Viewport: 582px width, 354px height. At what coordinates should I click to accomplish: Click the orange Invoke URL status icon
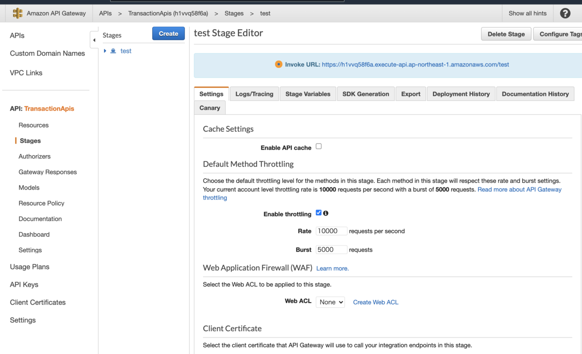click(x=278, y=64)
